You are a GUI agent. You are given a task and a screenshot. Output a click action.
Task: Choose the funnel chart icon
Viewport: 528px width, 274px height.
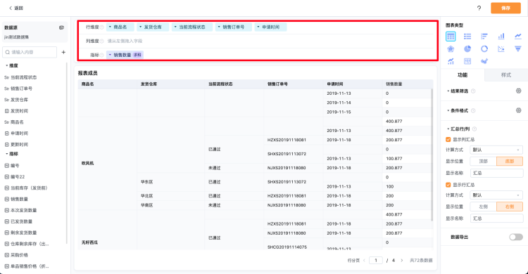click(518, 48)
